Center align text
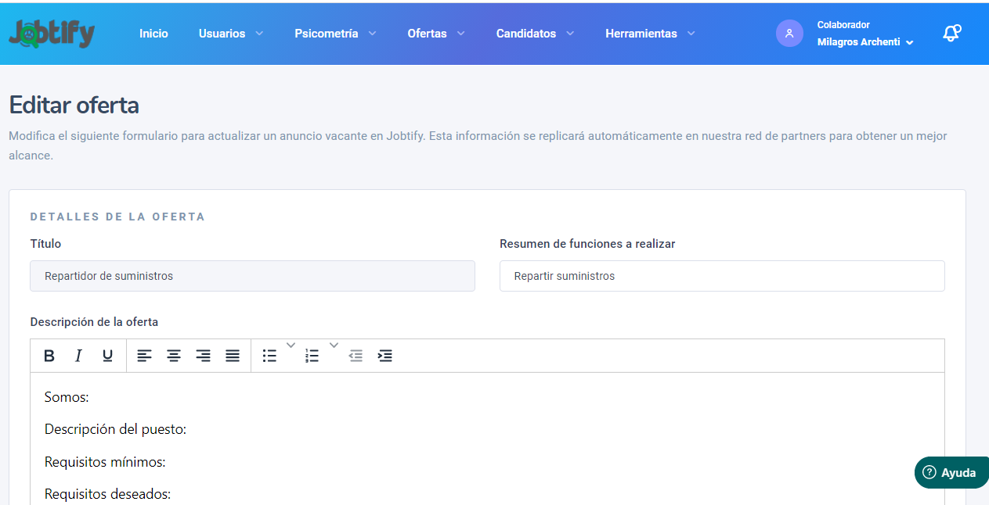This screenshot has height=505, width=989. tap(174, 356)
